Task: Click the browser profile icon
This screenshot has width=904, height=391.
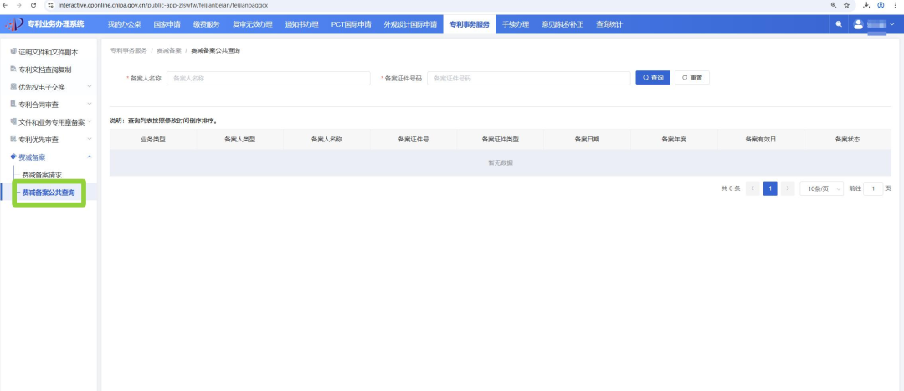Action: [x=881, y=5]
